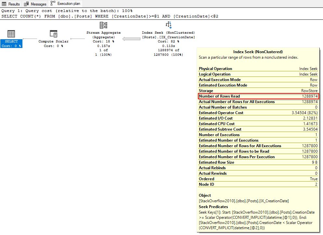Click the 'Number of Rows Read' tooltip row

[x=258, y=96]
